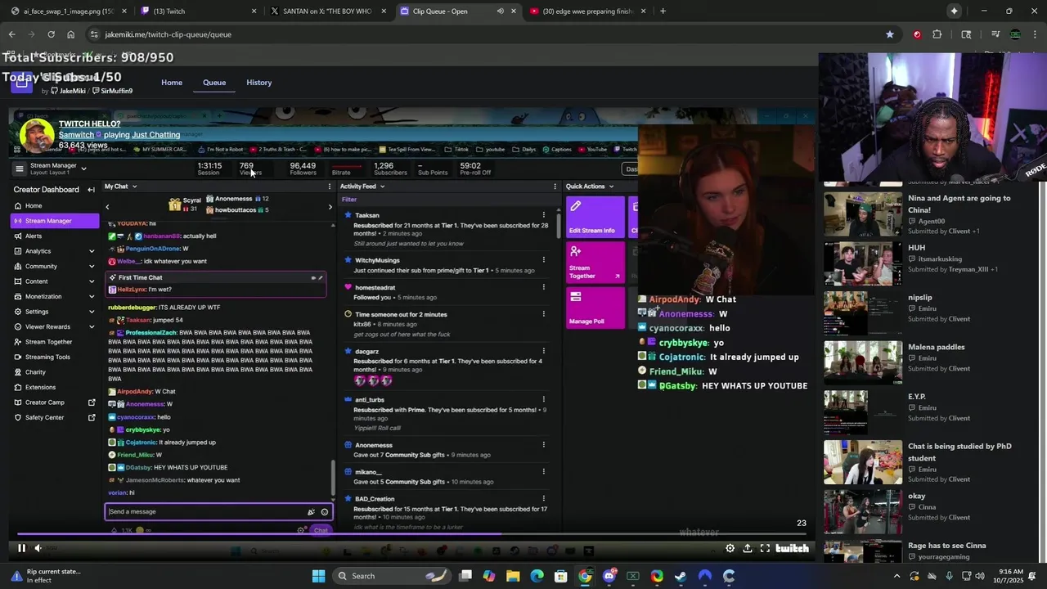Click the pencil icon on First Time Chat
The width and height of the screenshot is (1047, 589).
click(321, 278)
